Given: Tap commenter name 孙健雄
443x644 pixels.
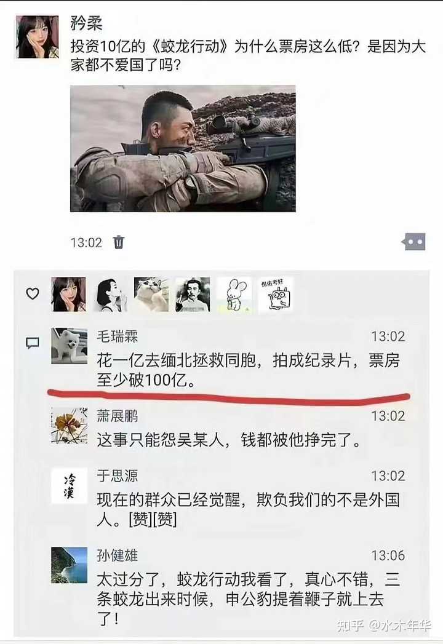Looking at the screenshot, I should 117,555.
